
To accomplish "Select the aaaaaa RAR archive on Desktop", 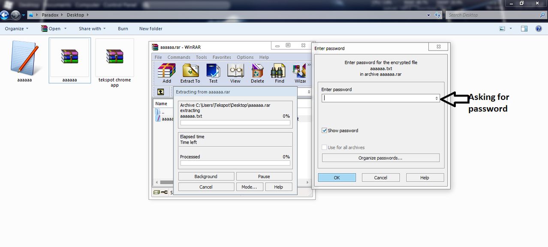I will point(69,60).
